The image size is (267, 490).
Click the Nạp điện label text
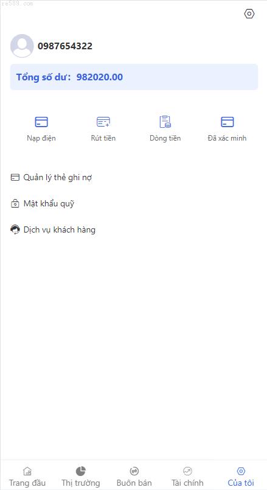(41, 138)
